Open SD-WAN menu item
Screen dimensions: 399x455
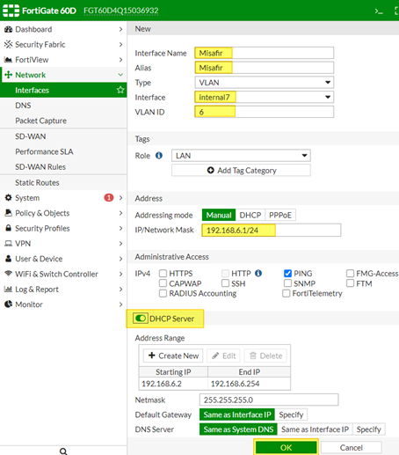tap(63, 136)
